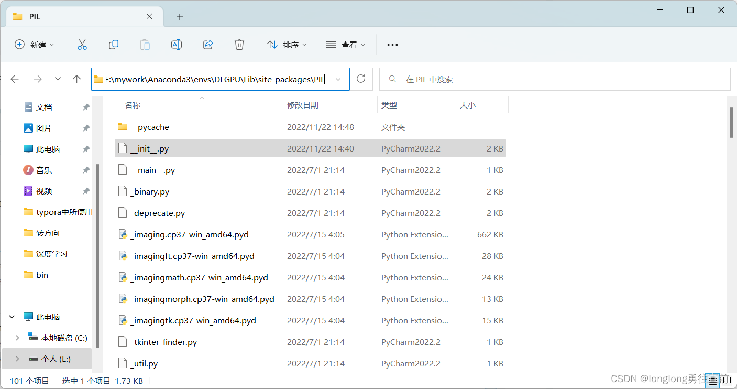Click the 662 KB size cell
Image resolution: width=737 pixels, height=389 pixels.
coord(490,234)
